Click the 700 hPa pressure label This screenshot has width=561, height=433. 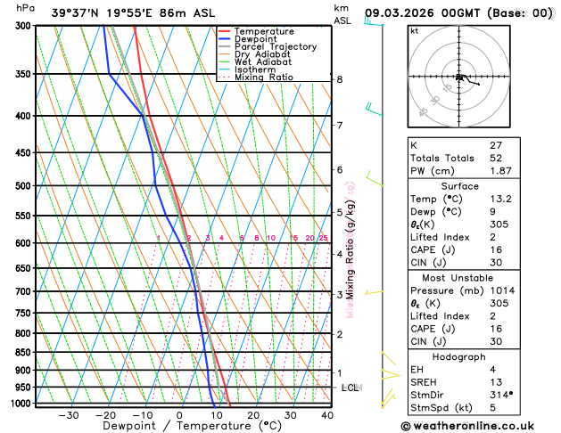coord(25,291)
